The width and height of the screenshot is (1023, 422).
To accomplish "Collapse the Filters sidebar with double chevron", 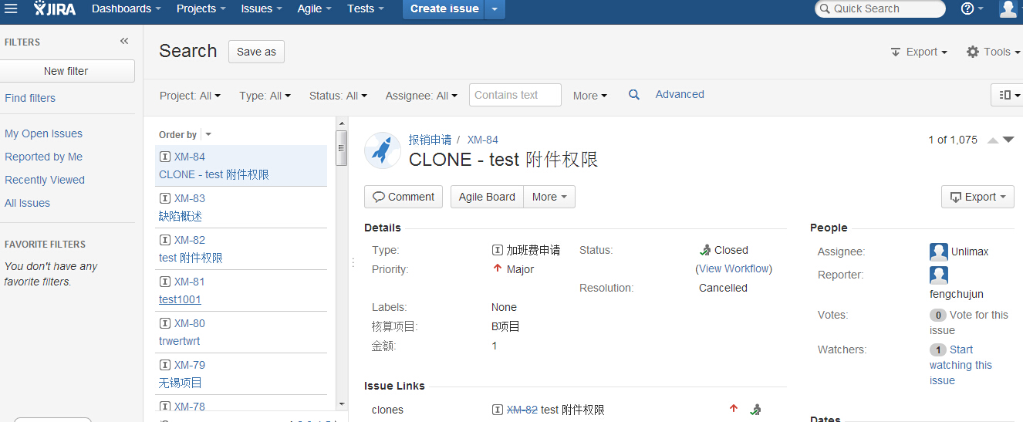I will [x=124, y=42].
